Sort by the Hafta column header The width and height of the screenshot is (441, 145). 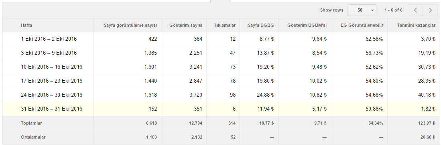(x=26, y=25)
